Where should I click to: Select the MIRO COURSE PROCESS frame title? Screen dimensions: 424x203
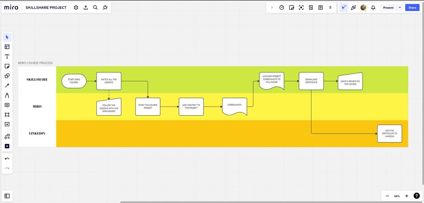pyautogui.click(x=36, y=63)
